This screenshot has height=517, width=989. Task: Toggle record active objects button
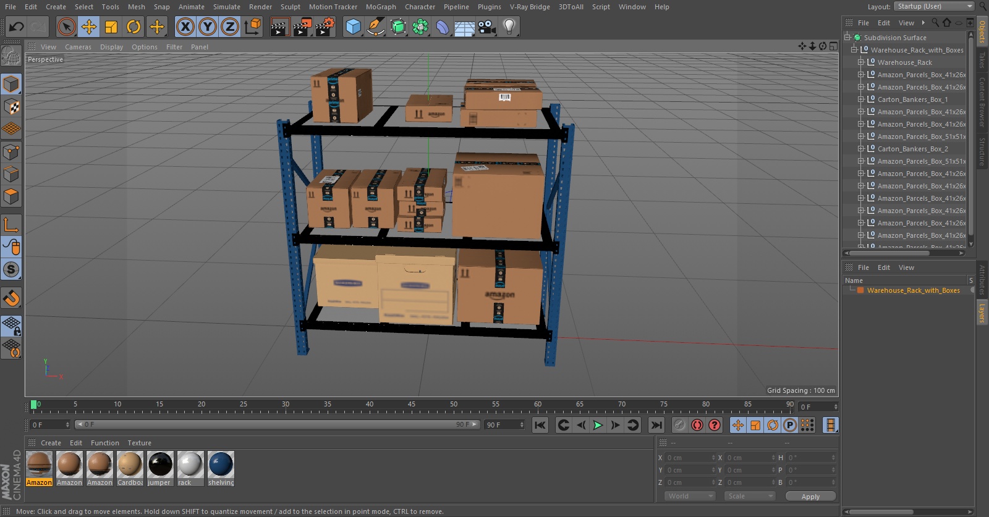click(680, 425)
